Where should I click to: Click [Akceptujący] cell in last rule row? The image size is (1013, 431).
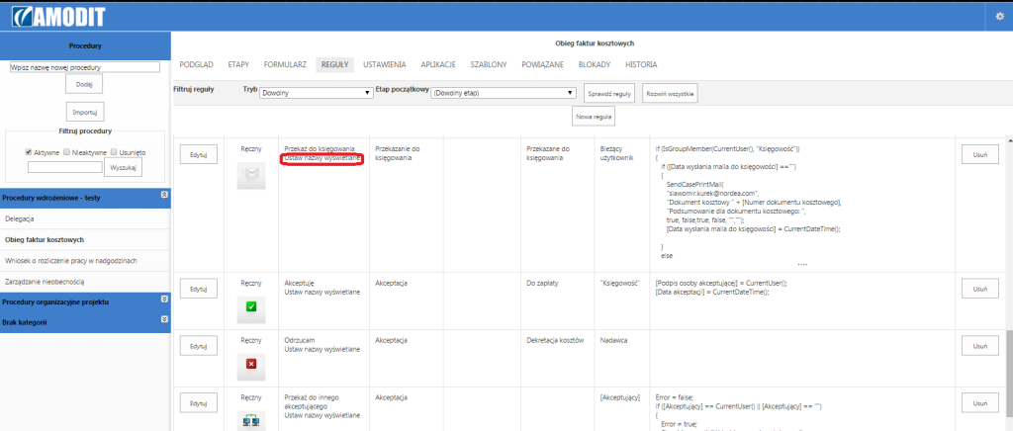pos(619,397)
